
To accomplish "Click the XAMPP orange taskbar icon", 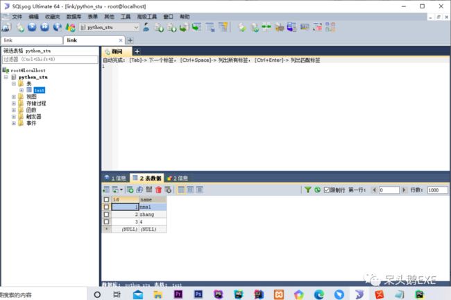I will coord(279,294).
